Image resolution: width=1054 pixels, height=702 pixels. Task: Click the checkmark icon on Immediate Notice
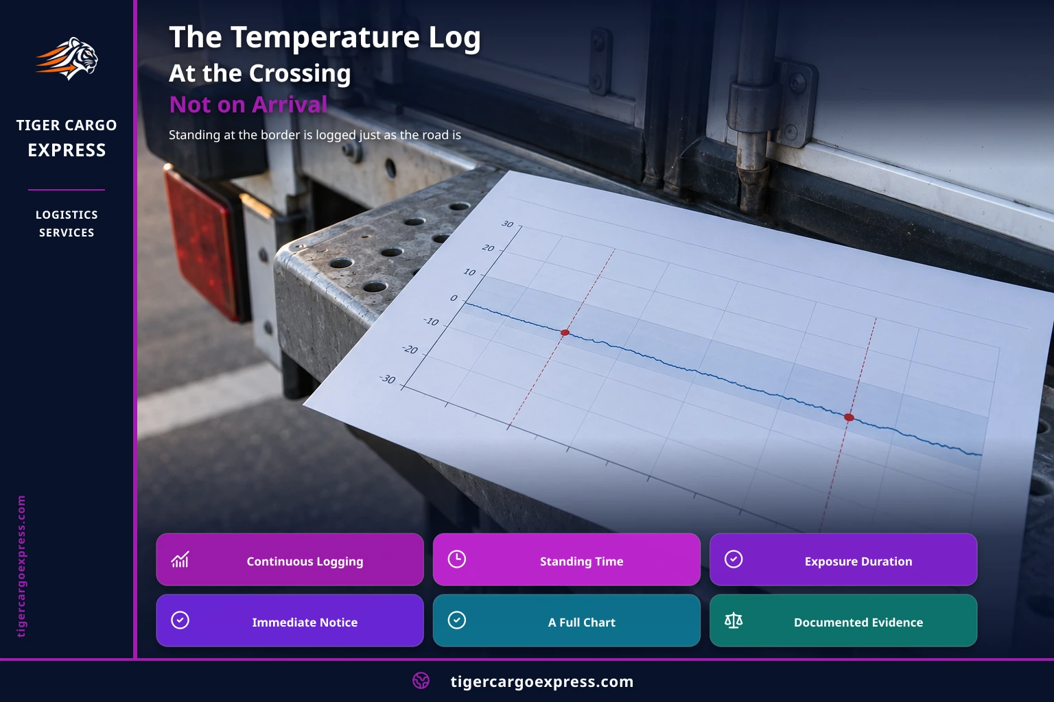tap(180, 620)
